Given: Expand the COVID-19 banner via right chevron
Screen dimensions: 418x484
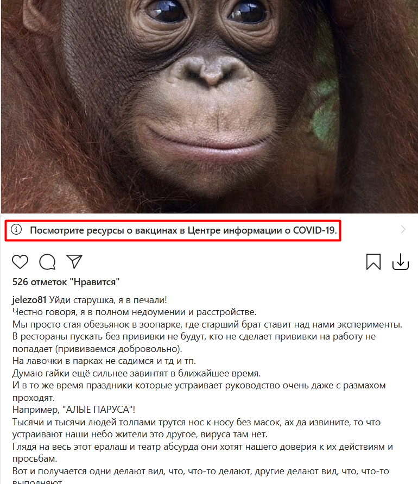Looking at the screenshot, I should click(403, 229).
